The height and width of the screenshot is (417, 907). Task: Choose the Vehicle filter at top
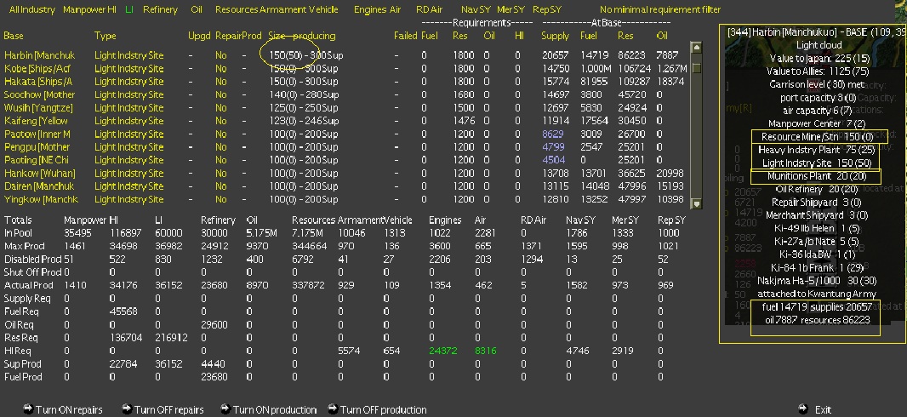323,10
